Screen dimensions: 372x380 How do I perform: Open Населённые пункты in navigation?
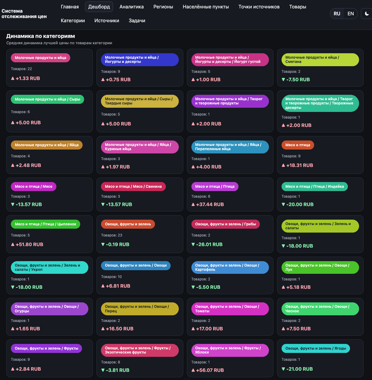206,7
